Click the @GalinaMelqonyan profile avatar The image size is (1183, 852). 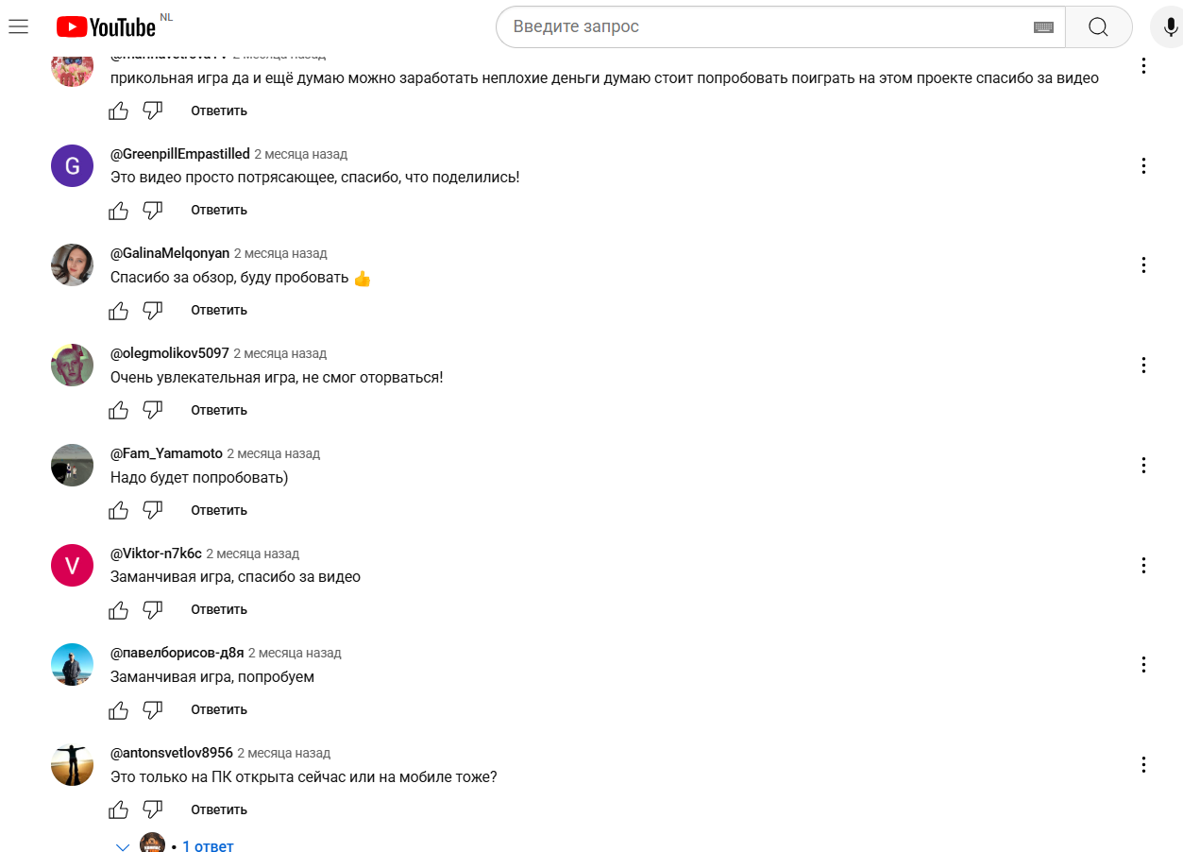point(72,264)
